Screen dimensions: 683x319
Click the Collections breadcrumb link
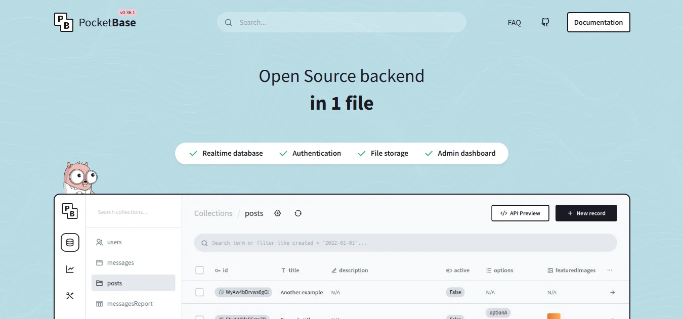pyautogui.click(x=214, y=213)
